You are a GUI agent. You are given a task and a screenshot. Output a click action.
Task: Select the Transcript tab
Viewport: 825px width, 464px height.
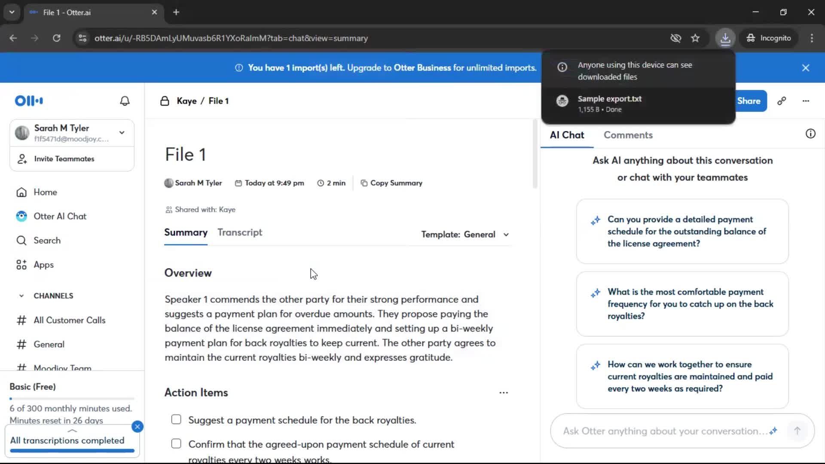tap(240, 232)
